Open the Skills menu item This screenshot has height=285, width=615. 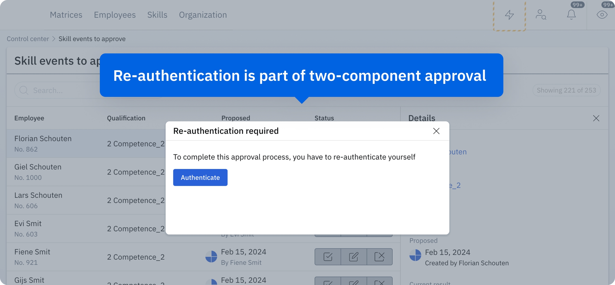point(157,15)
